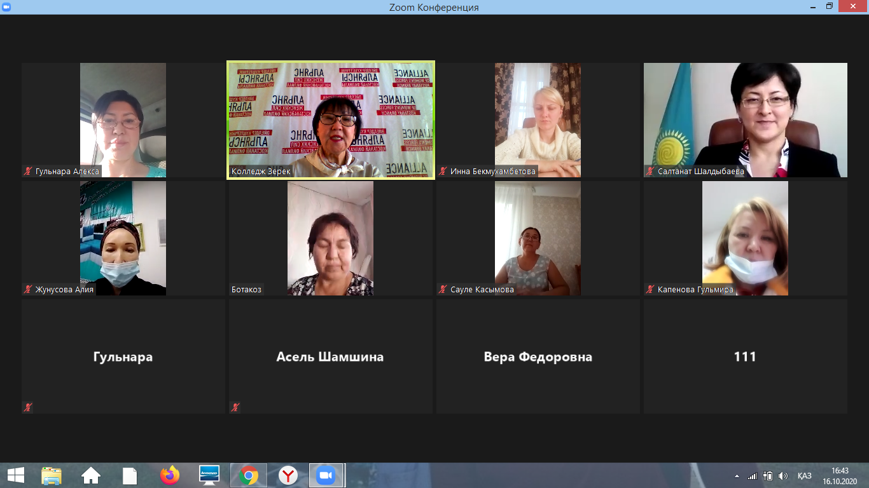This screenshot has width=869, height=488.
Task: Click the Вера Федоровна participant tile
Action: (538, 356)
